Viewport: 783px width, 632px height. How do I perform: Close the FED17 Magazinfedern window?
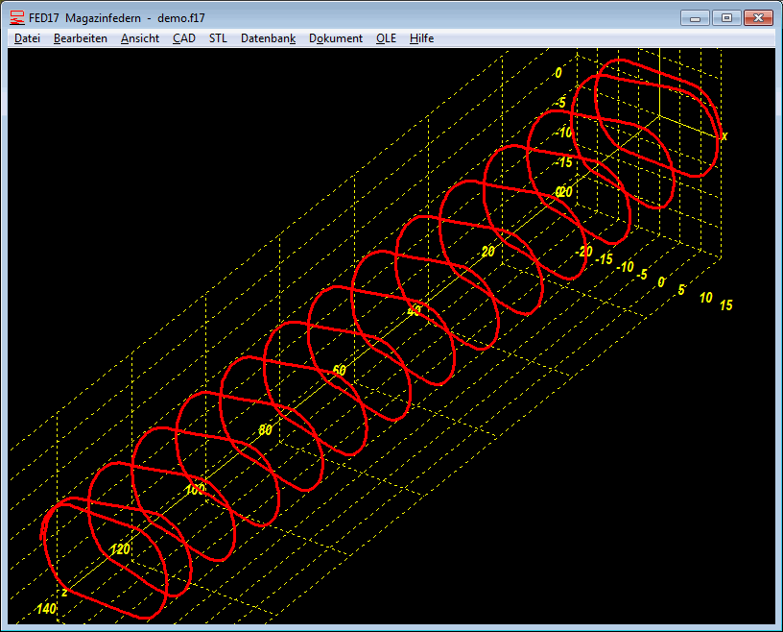point(758,18)
